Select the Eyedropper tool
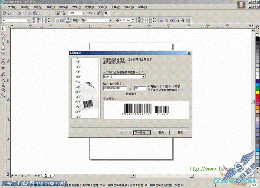 (3, 80)
